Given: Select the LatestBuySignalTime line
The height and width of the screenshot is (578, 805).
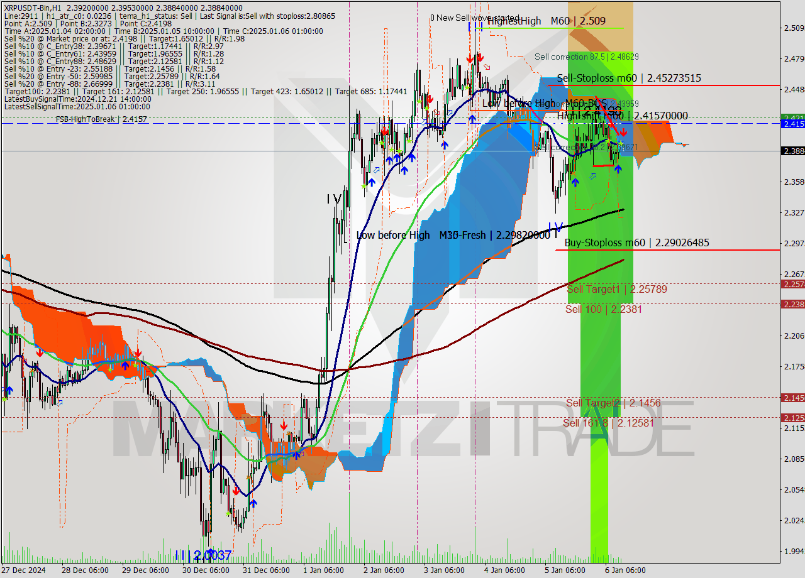Looking at the screenshot, I should [78, 99].
